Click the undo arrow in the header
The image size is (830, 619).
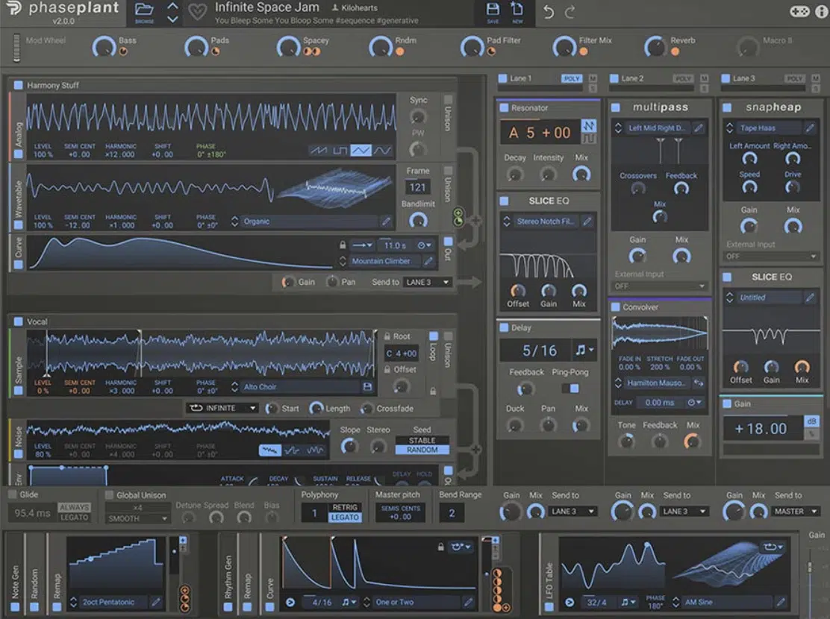click(549, 13)
